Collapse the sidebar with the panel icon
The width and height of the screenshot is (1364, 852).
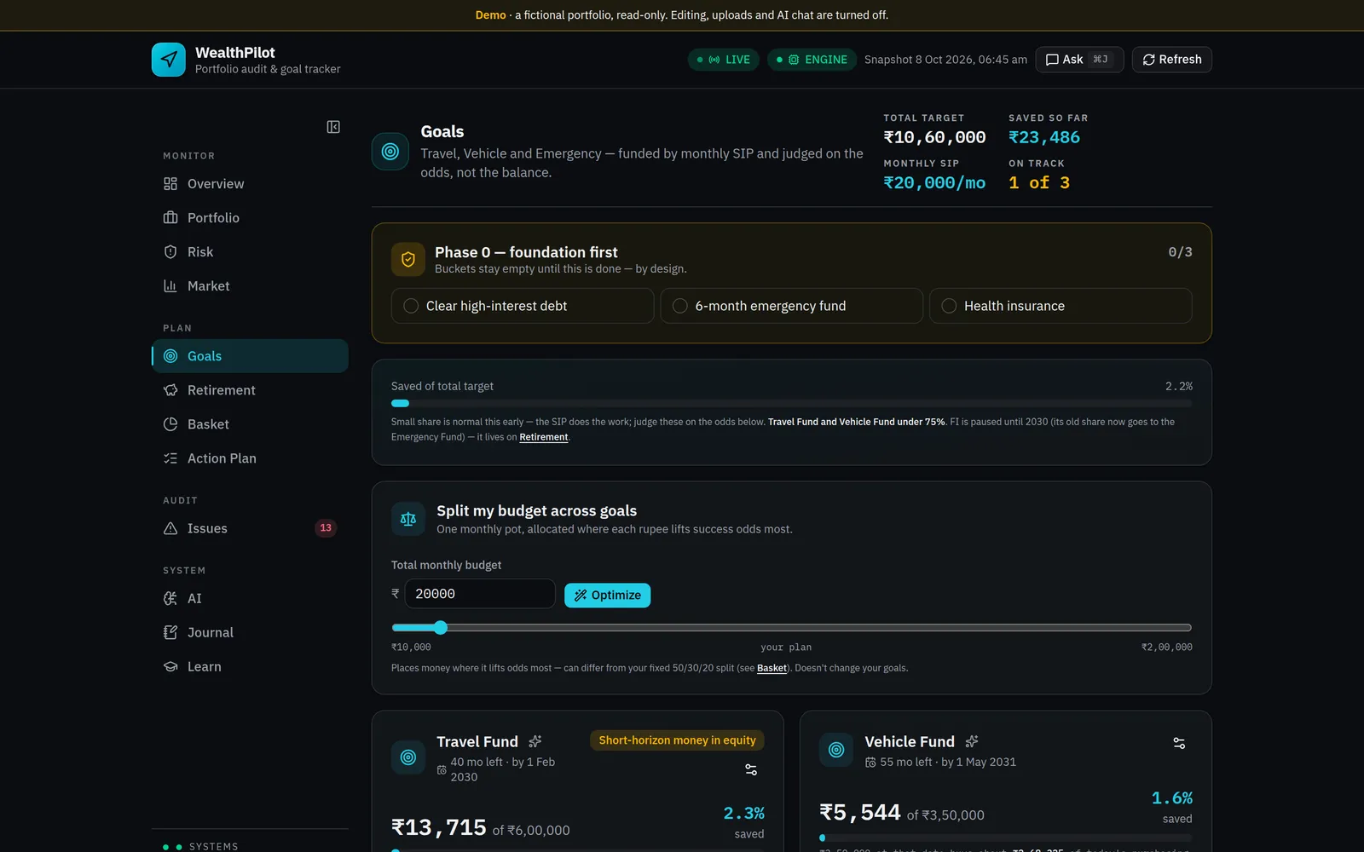click(333, 127)
